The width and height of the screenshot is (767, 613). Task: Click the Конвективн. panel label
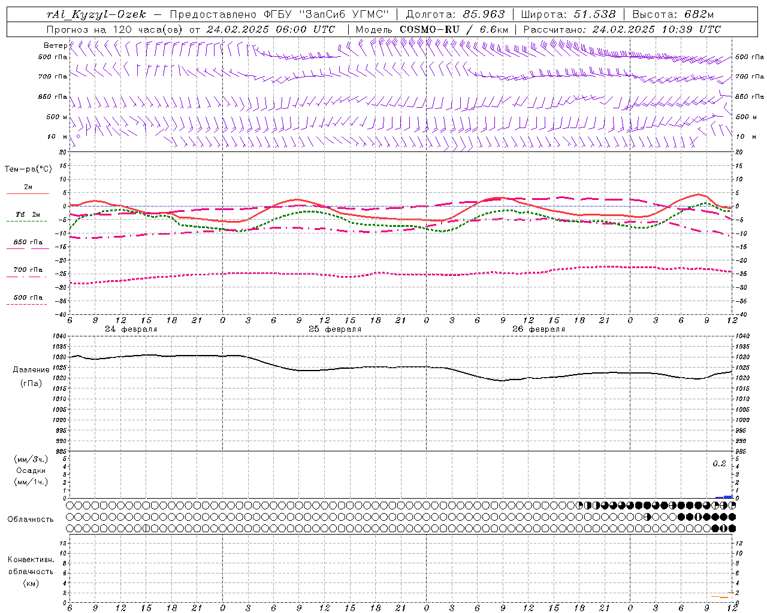point(31,560)
